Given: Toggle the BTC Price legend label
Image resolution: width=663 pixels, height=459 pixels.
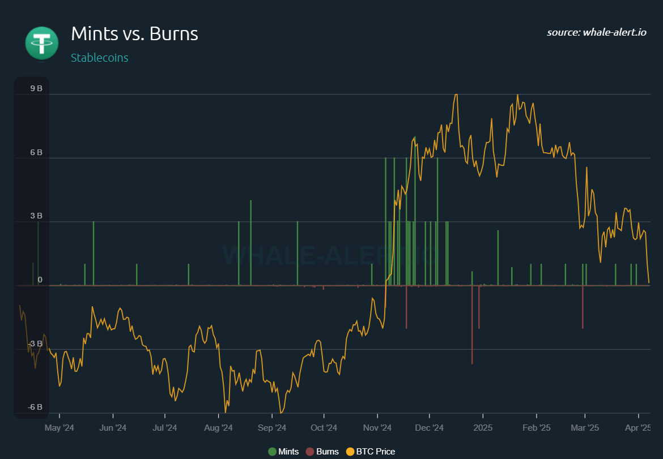Looking at the screenshot, I should (x=376, y=452).
